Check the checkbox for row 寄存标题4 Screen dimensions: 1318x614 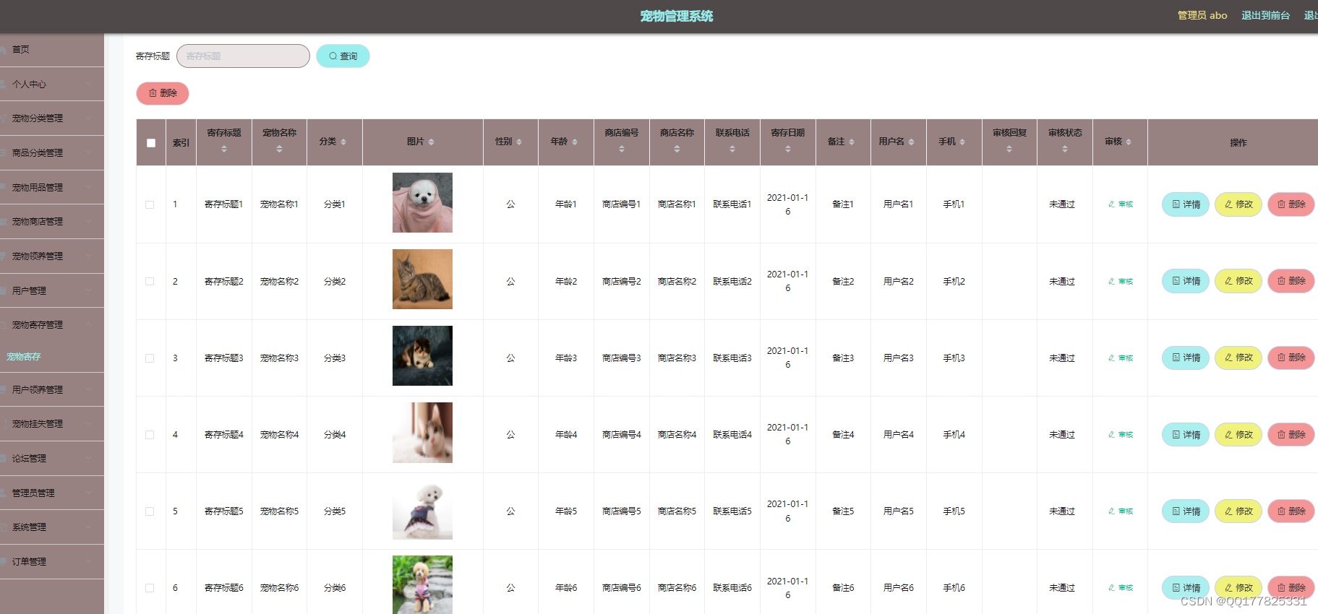click(150, 435)
